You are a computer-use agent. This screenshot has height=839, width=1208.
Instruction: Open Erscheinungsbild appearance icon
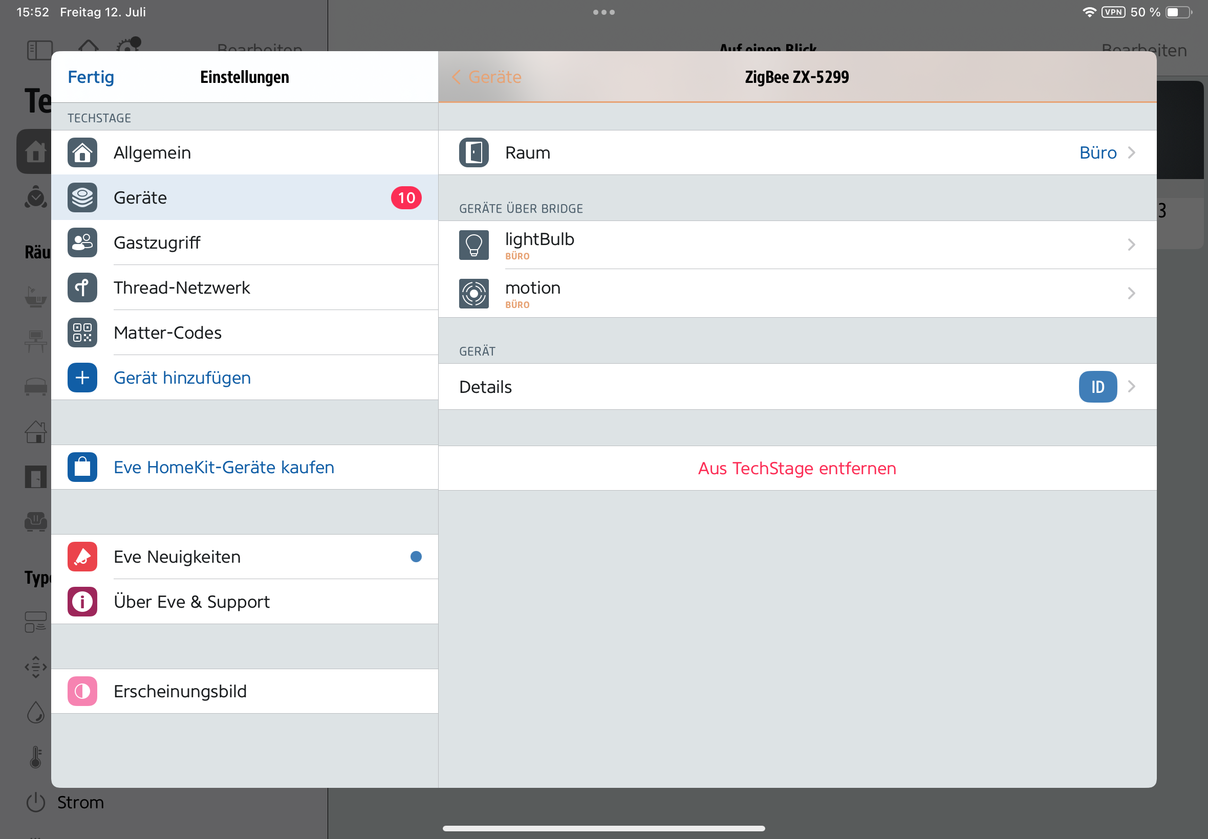(82, 691)
